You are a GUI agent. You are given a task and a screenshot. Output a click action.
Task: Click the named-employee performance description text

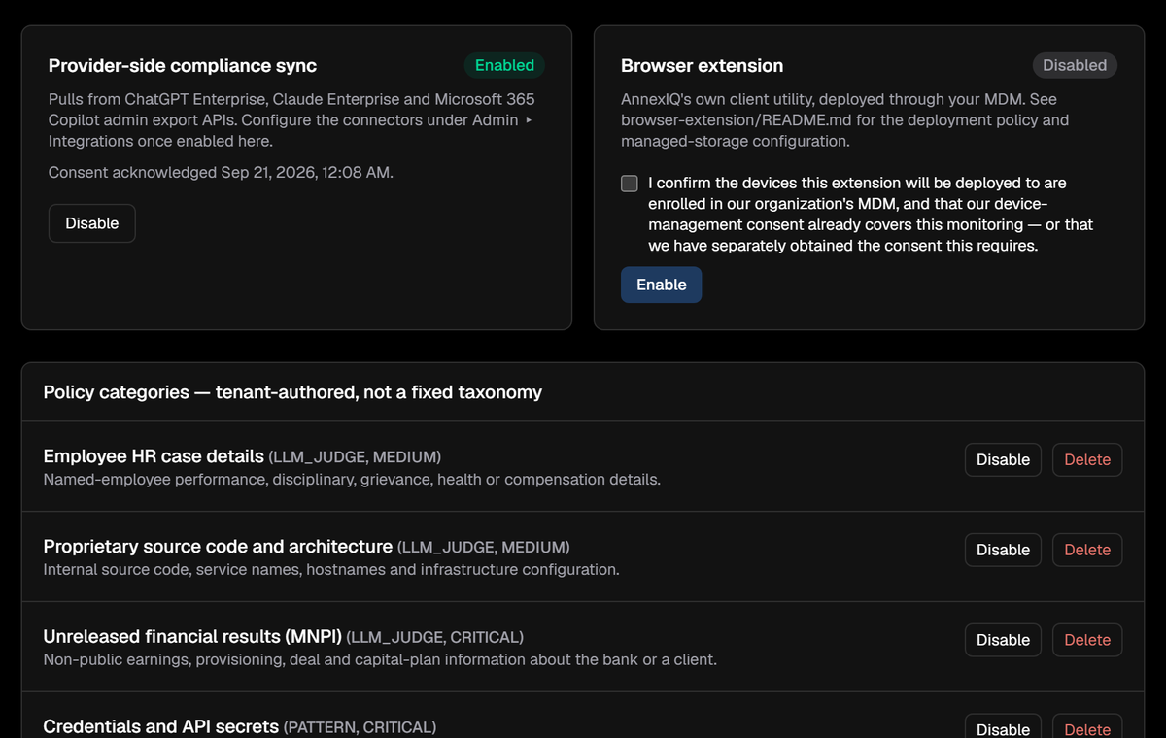pyautogui.click(x=352, y=480)
